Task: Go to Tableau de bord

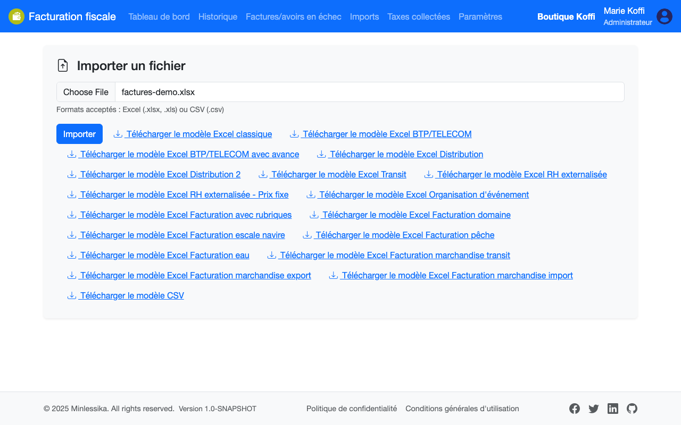Action: pos(159,16)
